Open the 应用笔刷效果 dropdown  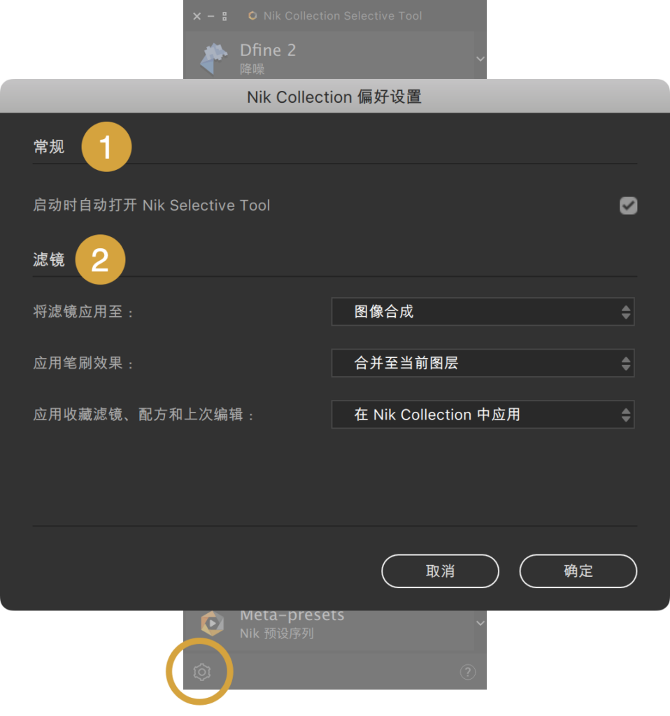point(483,363)
